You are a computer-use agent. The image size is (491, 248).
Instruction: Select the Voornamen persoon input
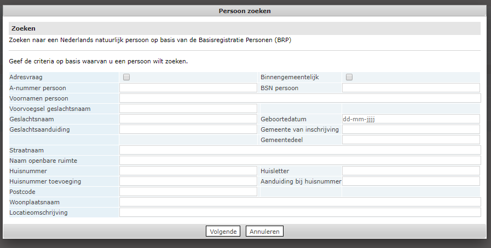[x=299, y=98]
